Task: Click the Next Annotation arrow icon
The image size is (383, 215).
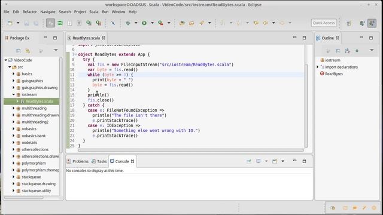Action: (x=222, y=23)
